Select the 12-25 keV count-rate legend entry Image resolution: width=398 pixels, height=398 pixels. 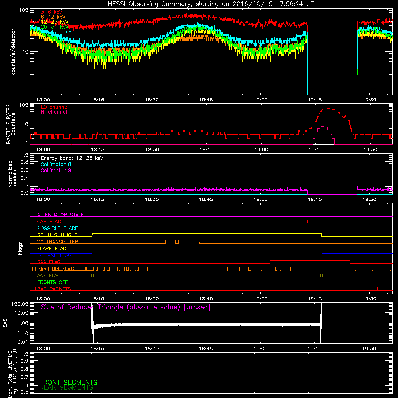coord(55,22)
